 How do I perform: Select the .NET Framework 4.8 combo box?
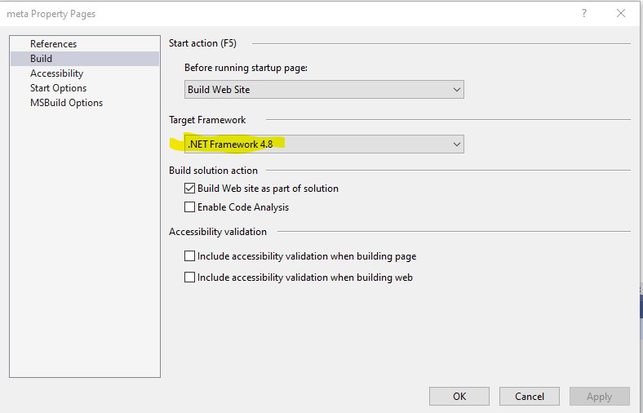coord(324,144)
